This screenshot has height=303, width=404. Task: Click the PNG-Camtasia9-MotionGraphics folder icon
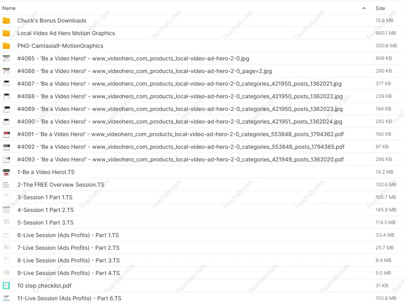click(x=6, y=46)
